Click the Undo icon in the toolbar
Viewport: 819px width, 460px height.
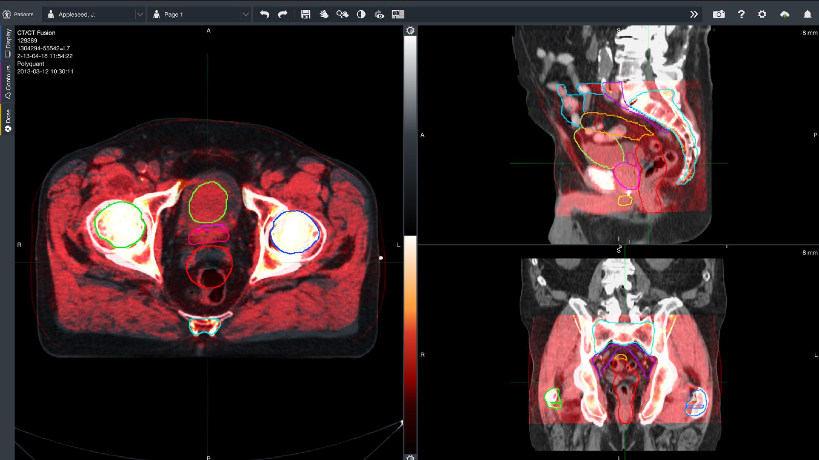[264, 14]
